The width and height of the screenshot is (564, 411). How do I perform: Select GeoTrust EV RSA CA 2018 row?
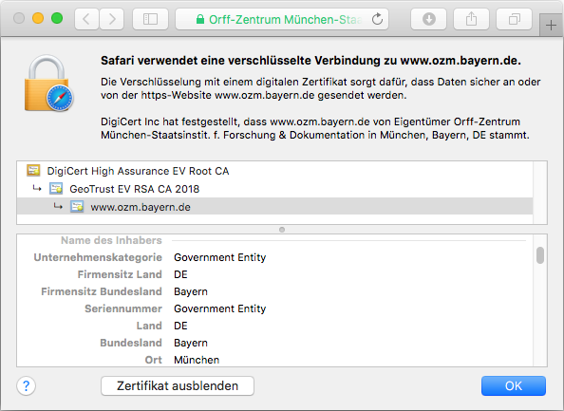click(274, 189)
